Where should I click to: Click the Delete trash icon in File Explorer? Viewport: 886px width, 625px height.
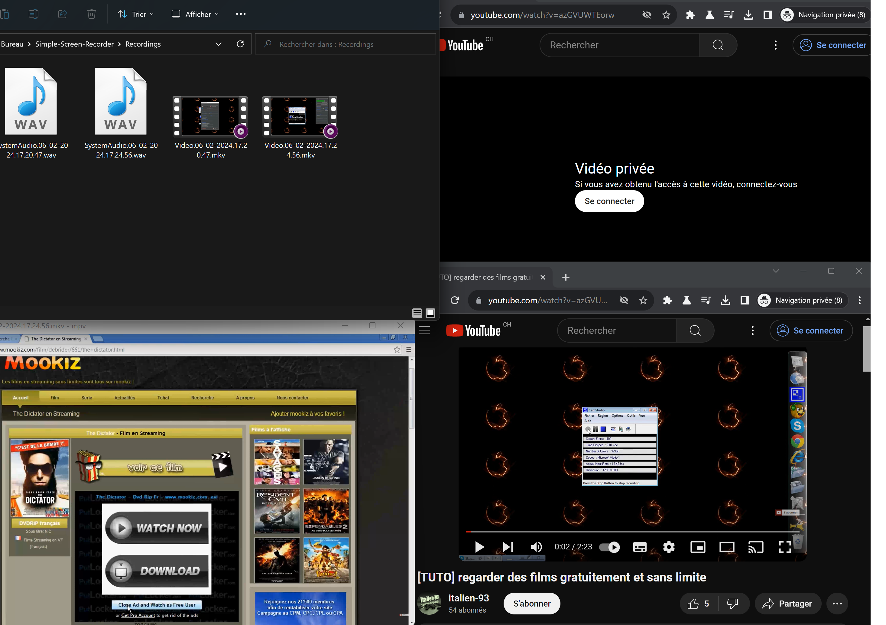pos(92,14)
